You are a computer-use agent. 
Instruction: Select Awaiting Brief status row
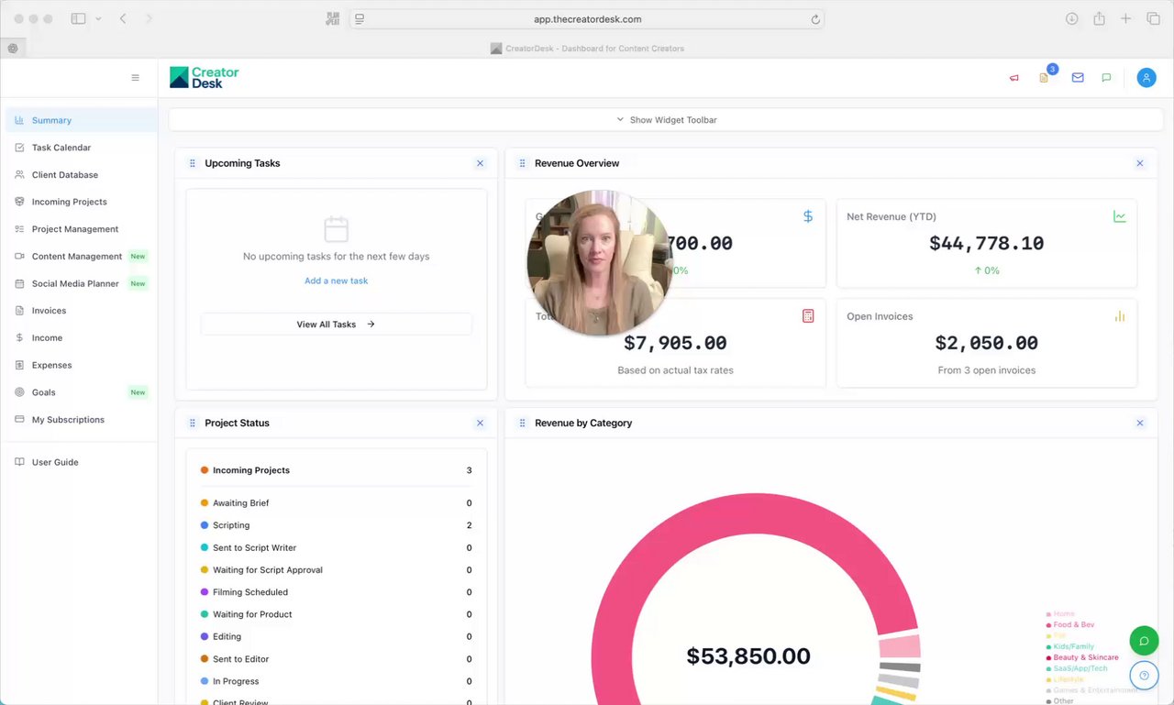(337, 503)
